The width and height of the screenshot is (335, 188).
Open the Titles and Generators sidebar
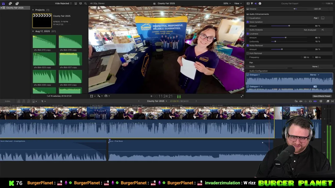click(17, 3)
